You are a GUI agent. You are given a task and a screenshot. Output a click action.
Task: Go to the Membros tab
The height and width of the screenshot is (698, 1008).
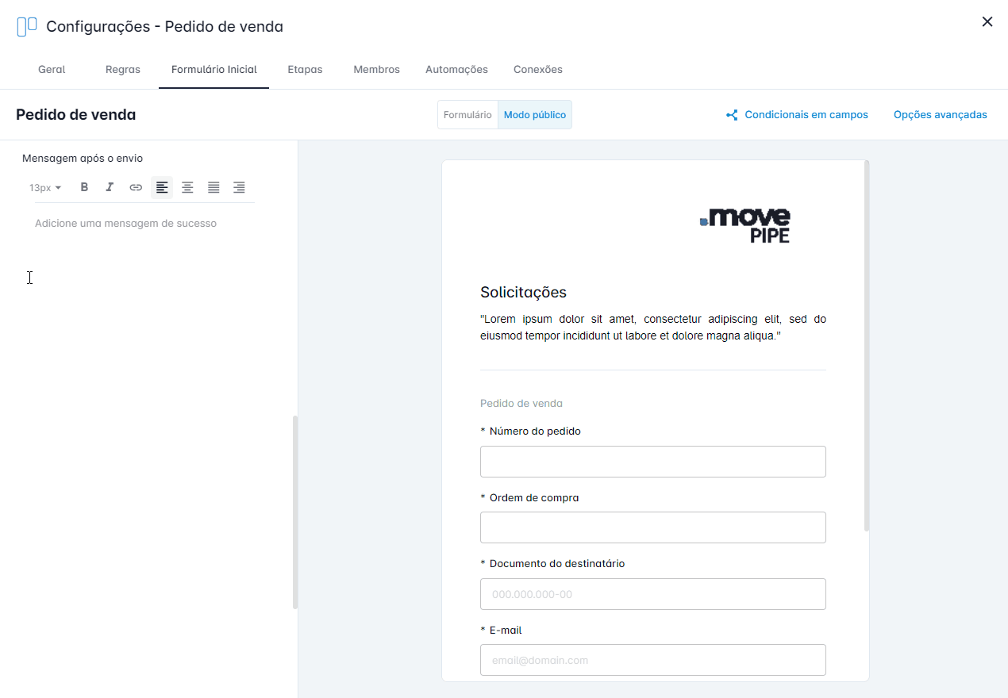click(376, 69)
